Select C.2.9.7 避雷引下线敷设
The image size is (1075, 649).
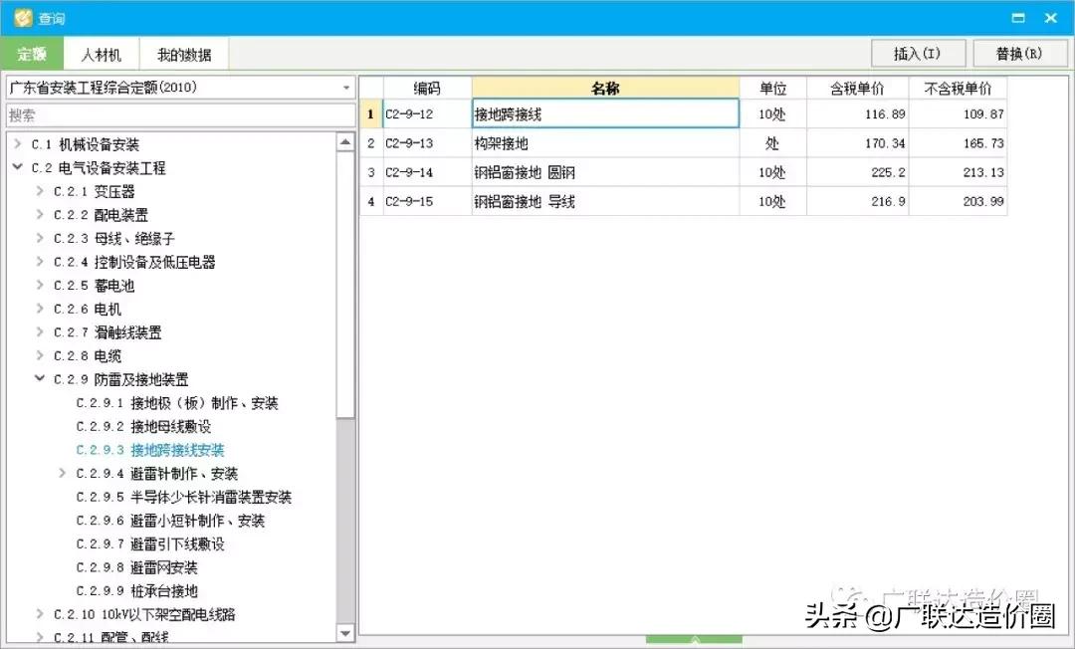150,543
